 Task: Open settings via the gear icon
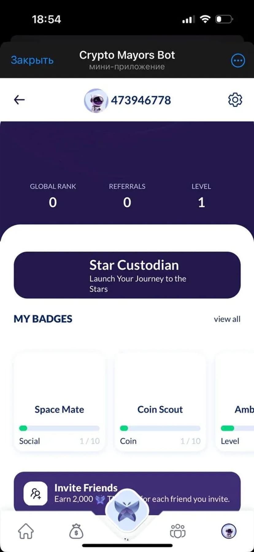pyautogui.click(x=235, y=100)
